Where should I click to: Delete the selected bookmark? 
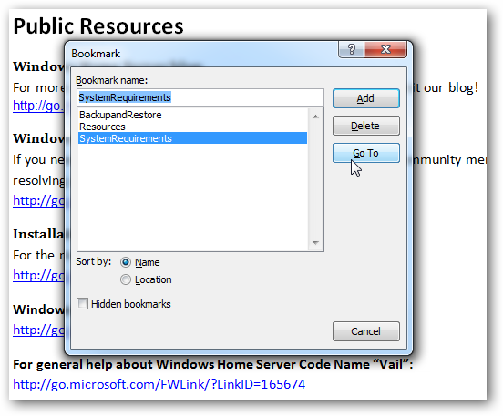pyautogui.click(x=366, y=126)
